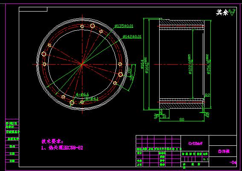Click the 8-ø4.1 hole callout

(92, 98)
